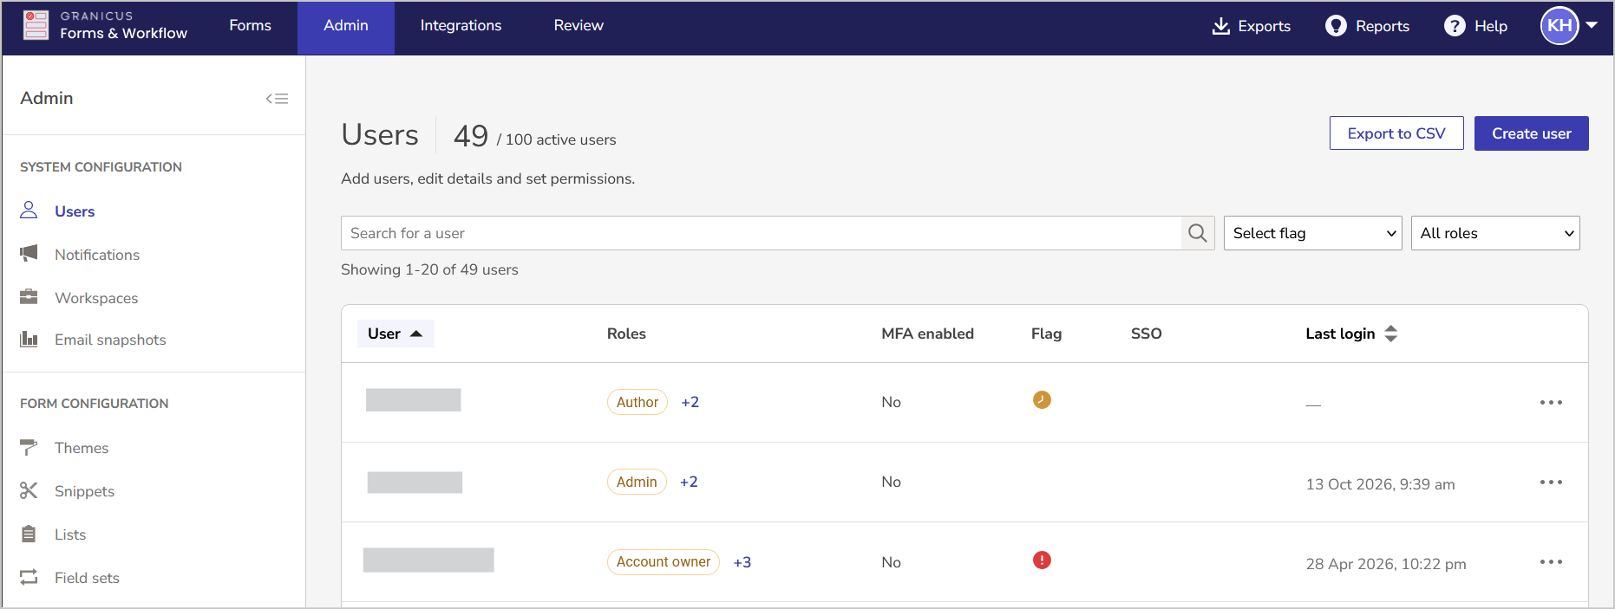Click the Snippets scissors icon
The height and width of the screenshot is (609, 1615).
pyautogui.click(x=29, y=490)
